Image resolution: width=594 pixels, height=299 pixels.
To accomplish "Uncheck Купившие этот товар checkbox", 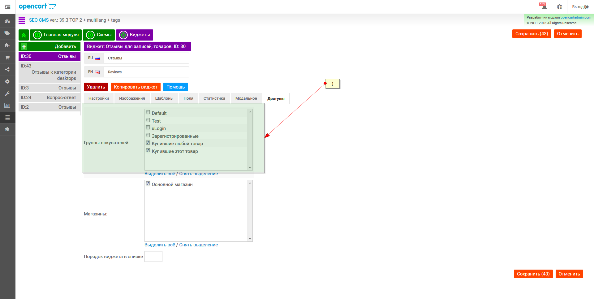I will point(148,150).
